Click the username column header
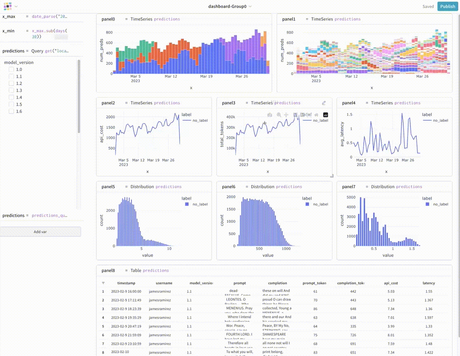This screenshot has width=460, height=356. point(164,283)
